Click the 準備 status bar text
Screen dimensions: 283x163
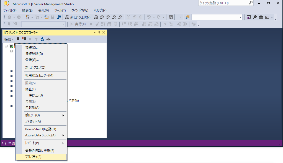(12, 143)
